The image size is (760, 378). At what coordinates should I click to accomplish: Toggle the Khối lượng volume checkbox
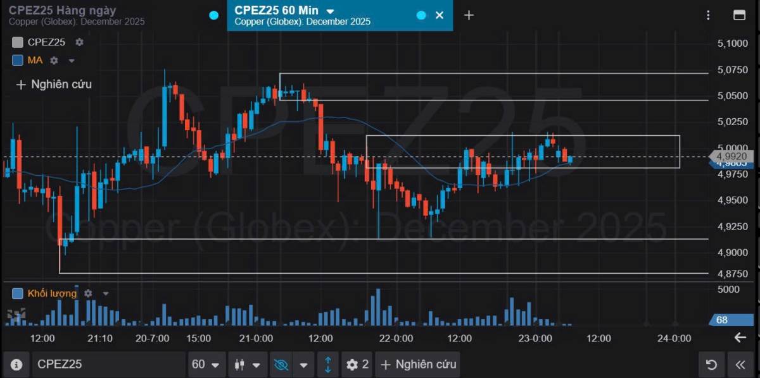click(x=18, y=293)
